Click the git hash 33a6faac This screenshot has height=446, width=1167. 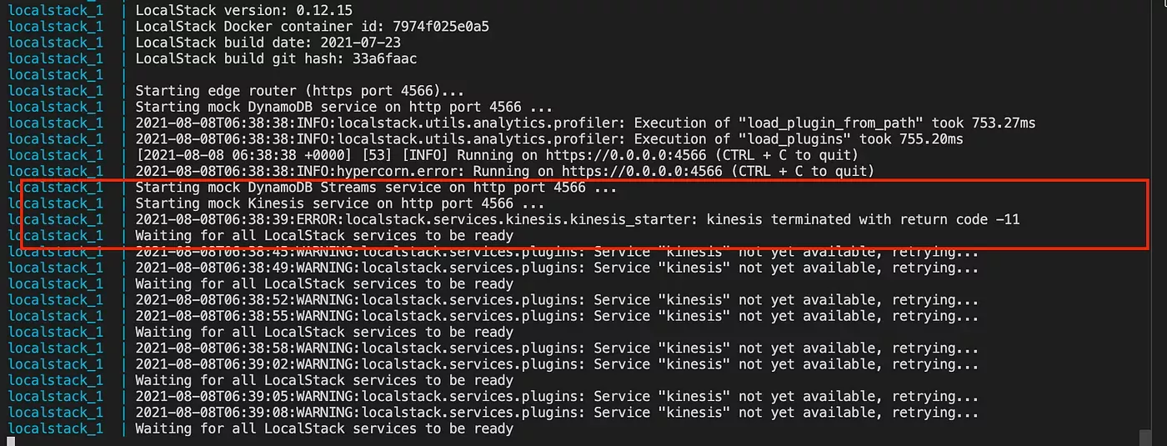pyautogui.click(x=382, y=59)
